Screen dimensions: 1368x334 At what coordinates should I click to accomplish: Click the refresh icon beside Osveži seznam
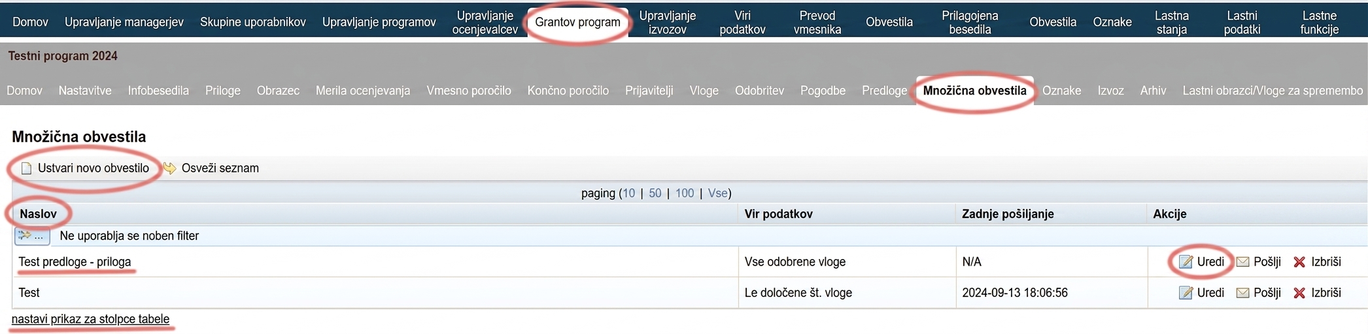click(x=169, y=168)
